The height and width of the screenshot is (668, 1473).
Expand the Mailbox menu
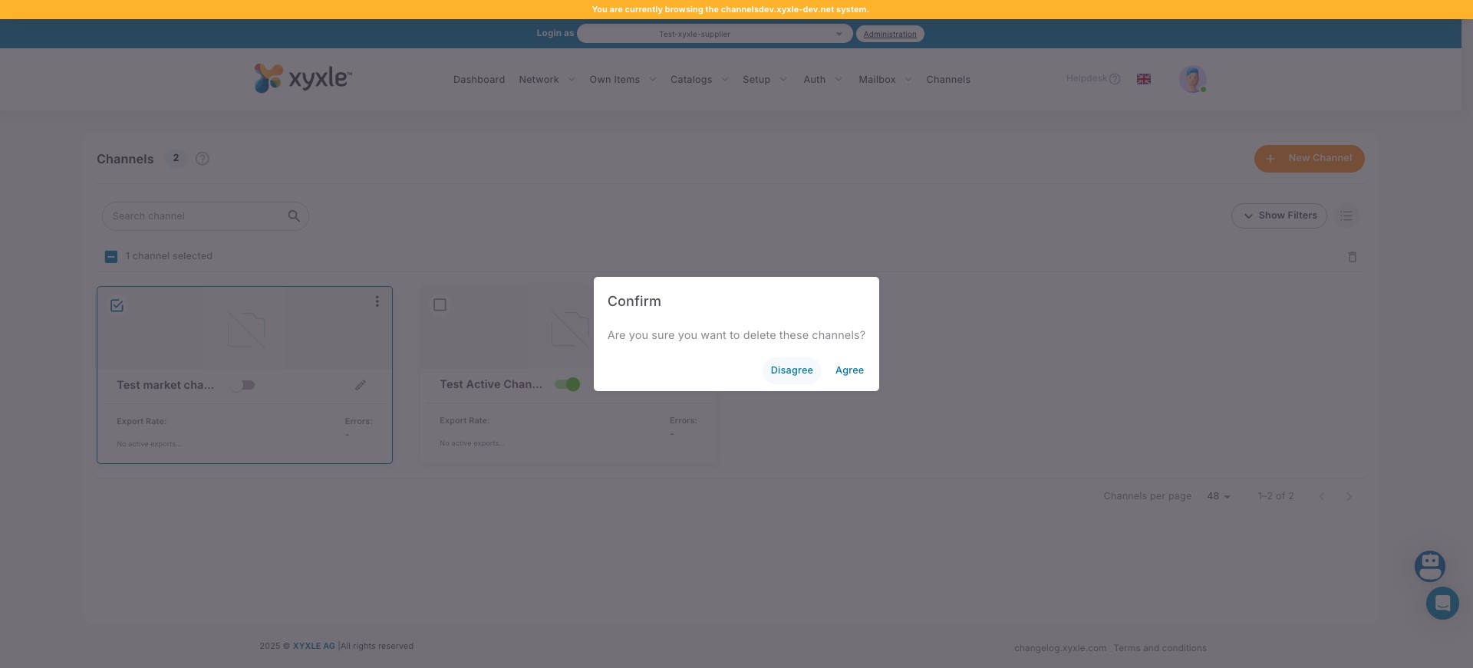click(x=885, y=80)
